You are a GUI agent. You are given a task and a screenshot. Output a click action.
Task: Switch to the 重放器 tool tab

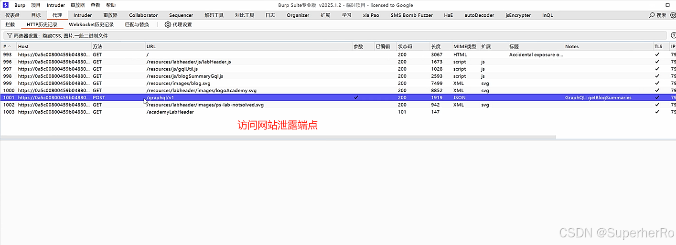pos(110,15)
